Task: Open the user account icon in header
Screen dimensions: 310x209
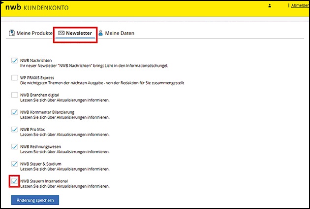Action: click(x=270, y=6)
